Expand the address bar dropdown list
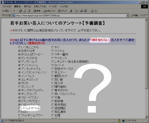This screenshot has height=123, width=149. pos(128,15)
